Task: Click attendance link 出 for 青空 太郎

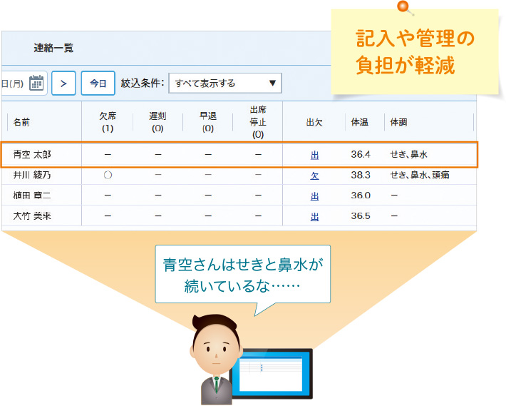Action: tap(314, 156)
